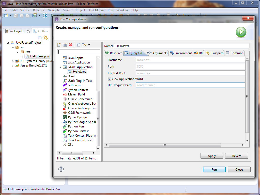
Task: Select the Python unittest type
Action: 78,131
